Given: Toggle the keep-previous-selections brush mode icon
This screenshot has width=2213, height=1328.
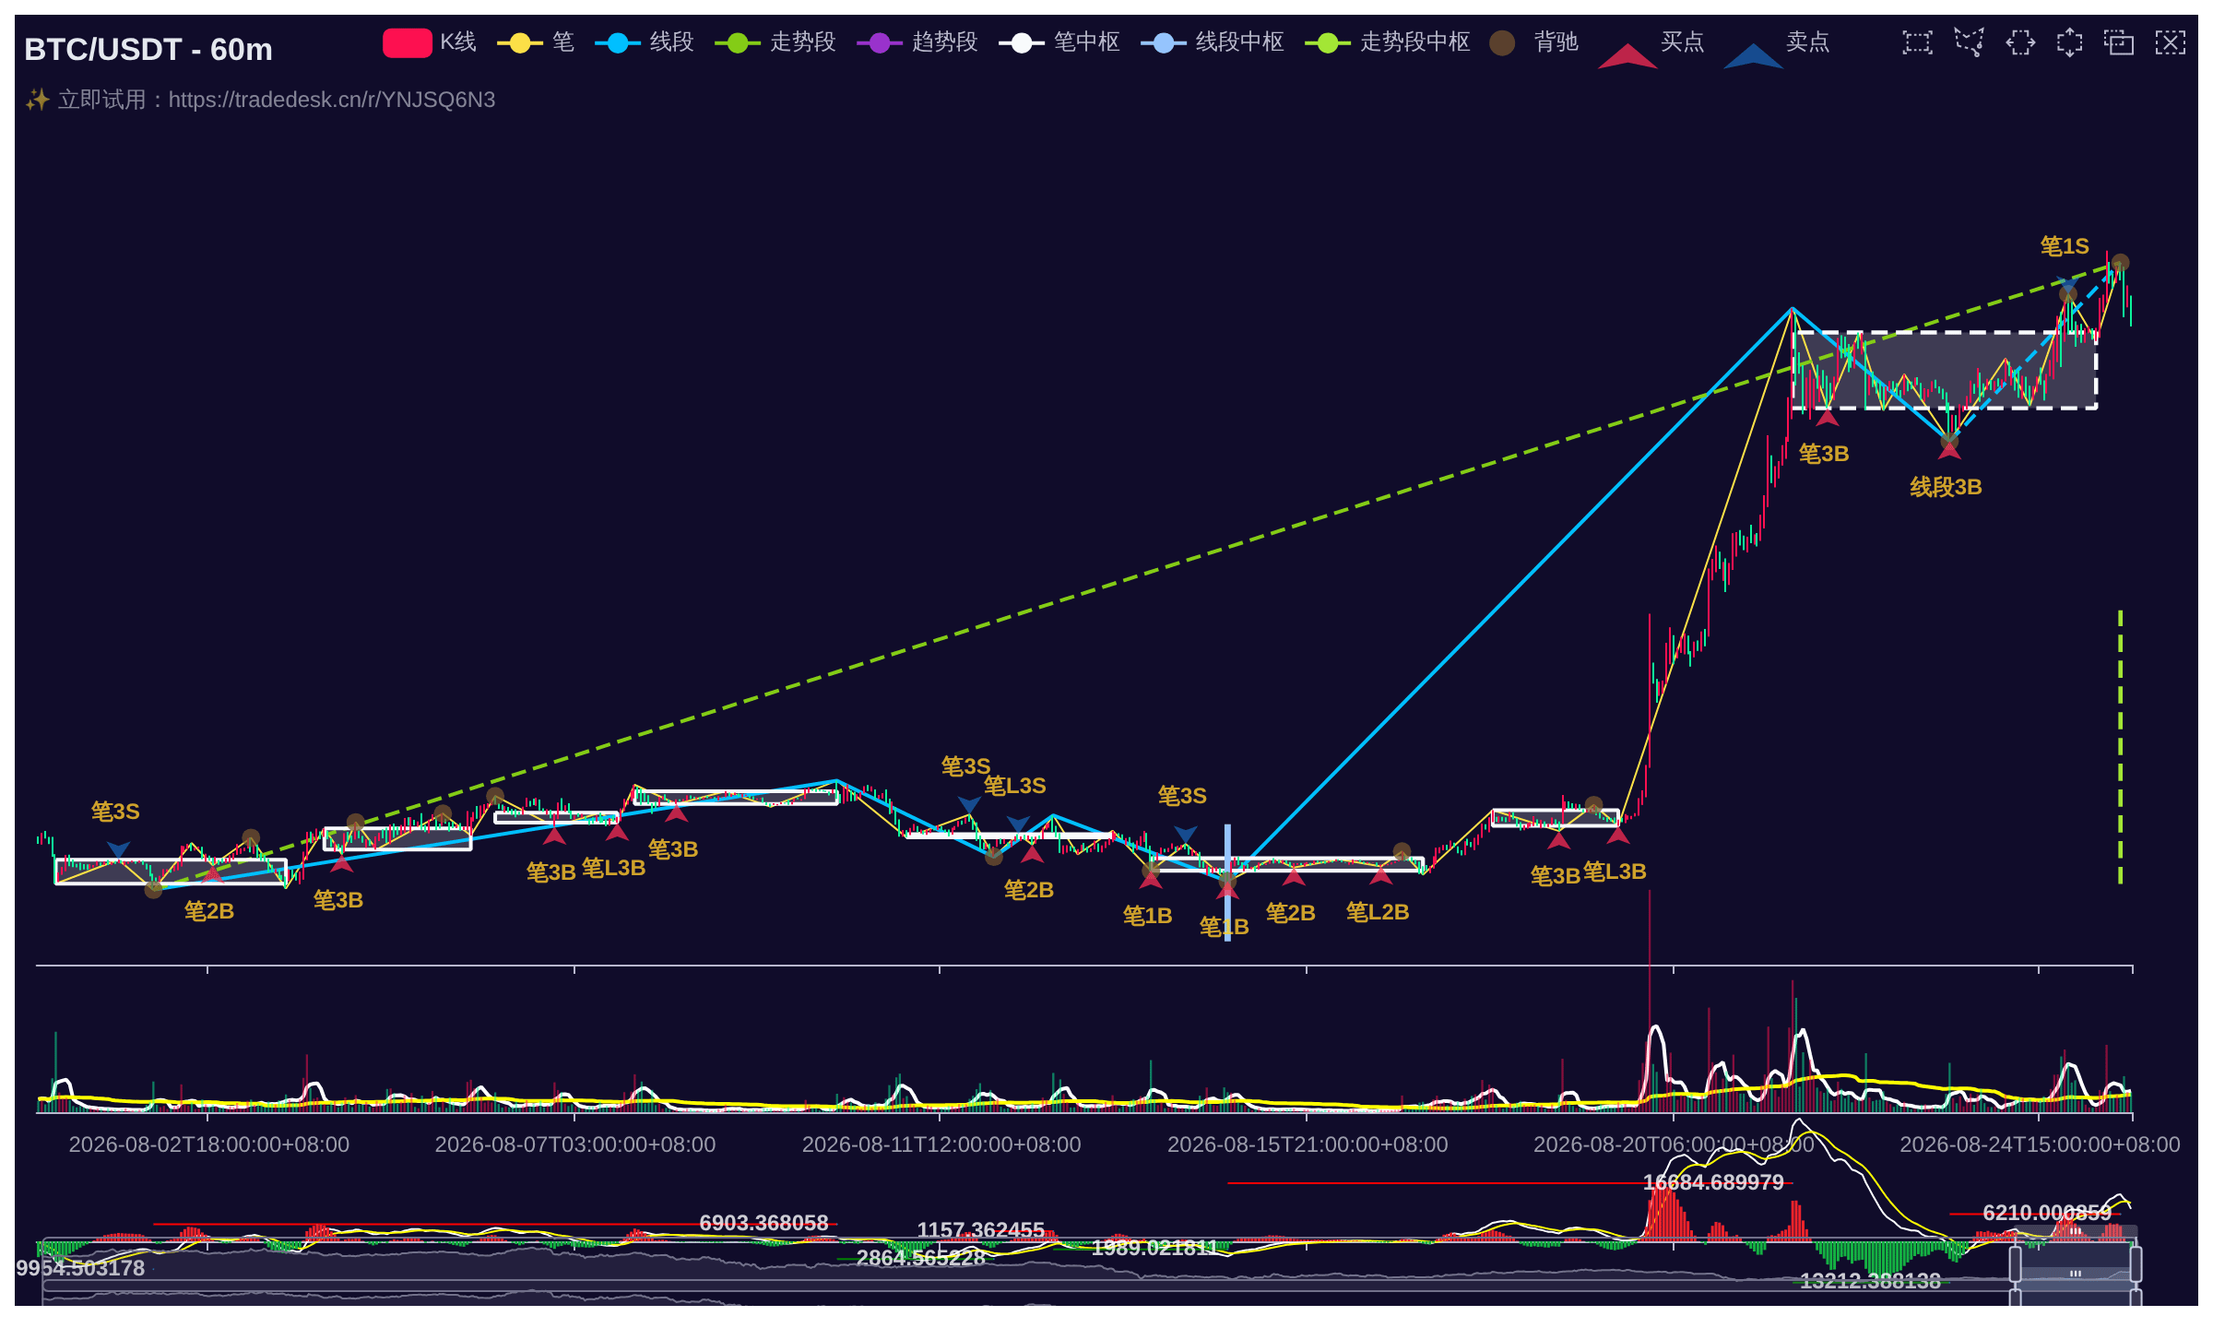Looking at the screenshot, I should [2119, 42].
